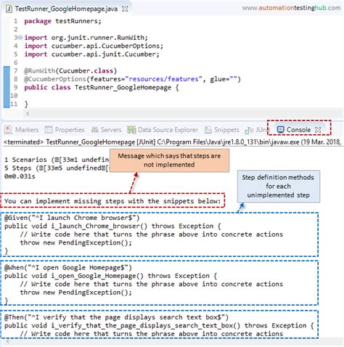This screenshot has width=344, height=347.
Task: Click the Java file icon on editor tab
Action: point(9,9)
